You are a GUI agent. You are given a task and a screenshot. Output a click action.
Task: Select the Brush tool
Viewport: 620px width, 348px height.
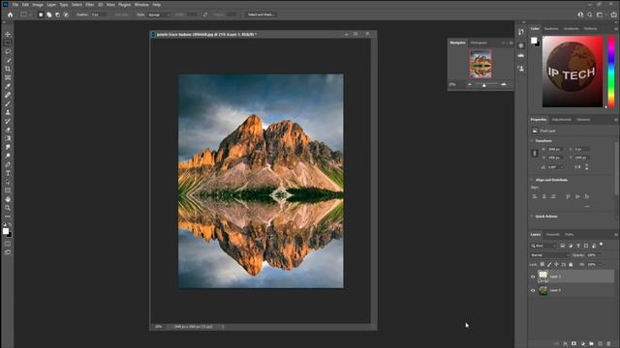click(8, 103)
